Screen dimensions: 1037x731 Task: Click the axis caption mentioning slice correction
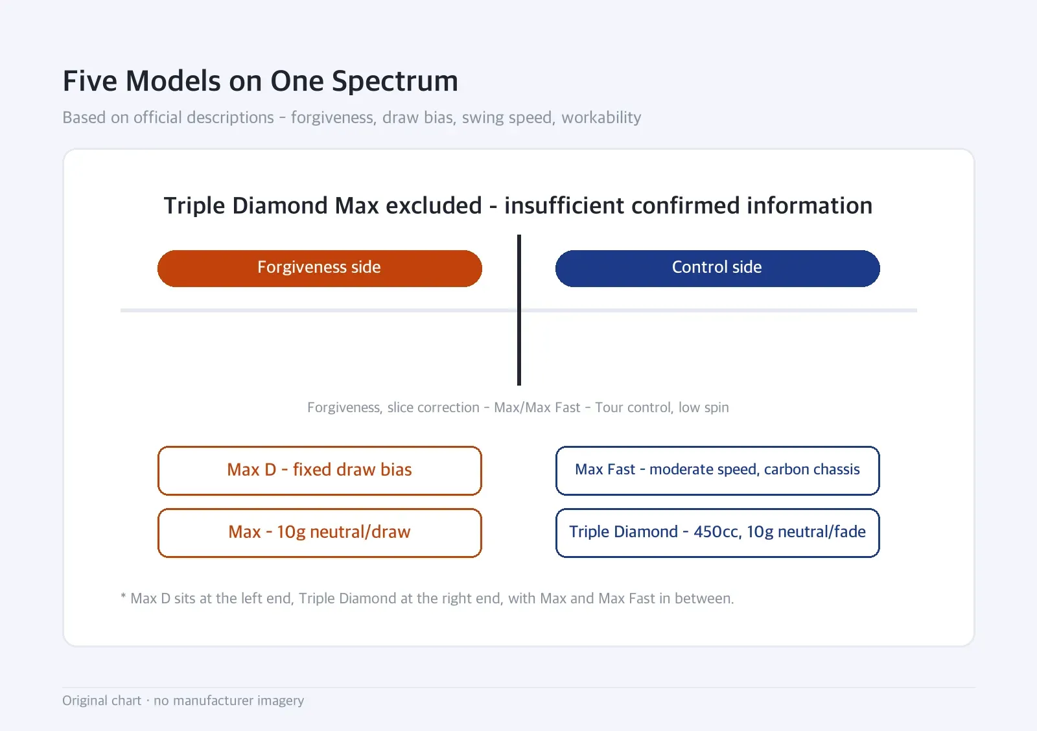(518, 408)
